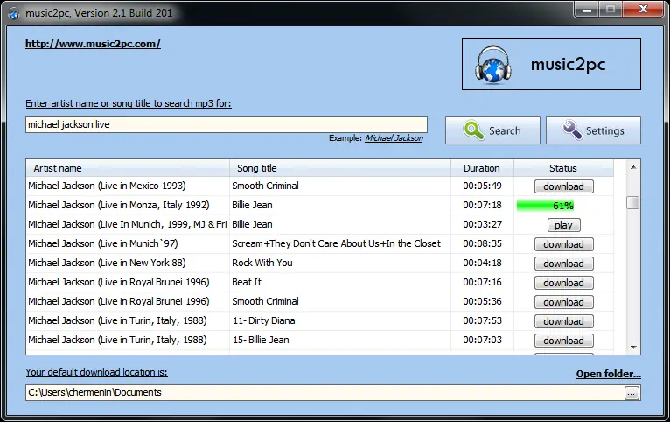Viewport: 670px width, 422px height.
Task: Minimize the music2pc window
Action: tap(587, 10)
